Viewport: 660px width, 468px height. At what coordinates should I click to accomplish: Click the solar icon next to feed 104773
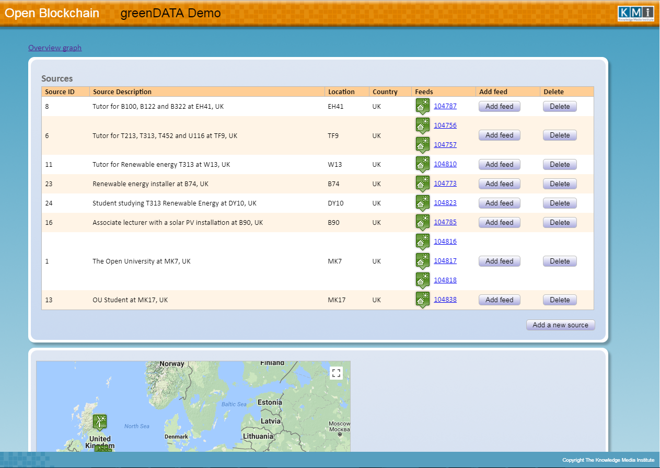coord(422,184)
